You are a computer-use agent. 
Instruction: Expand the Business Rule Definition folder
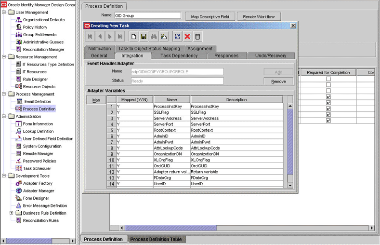coord(11,213)
